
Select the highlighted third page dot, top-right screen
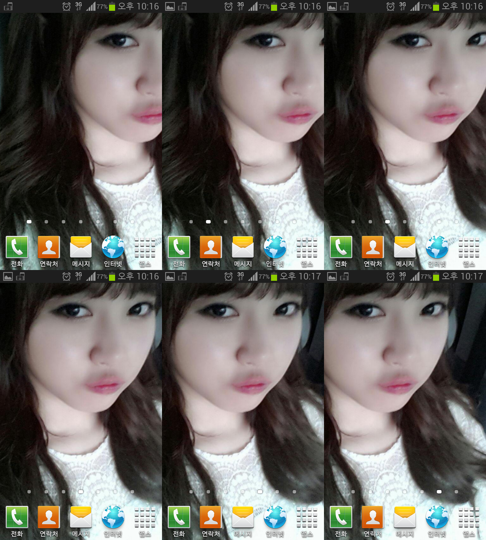[x=387, y=222]
